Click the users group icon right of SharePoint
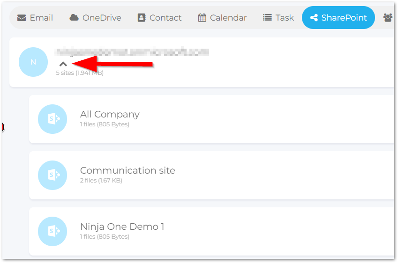 pyautogui.click(x=388, y=18)
